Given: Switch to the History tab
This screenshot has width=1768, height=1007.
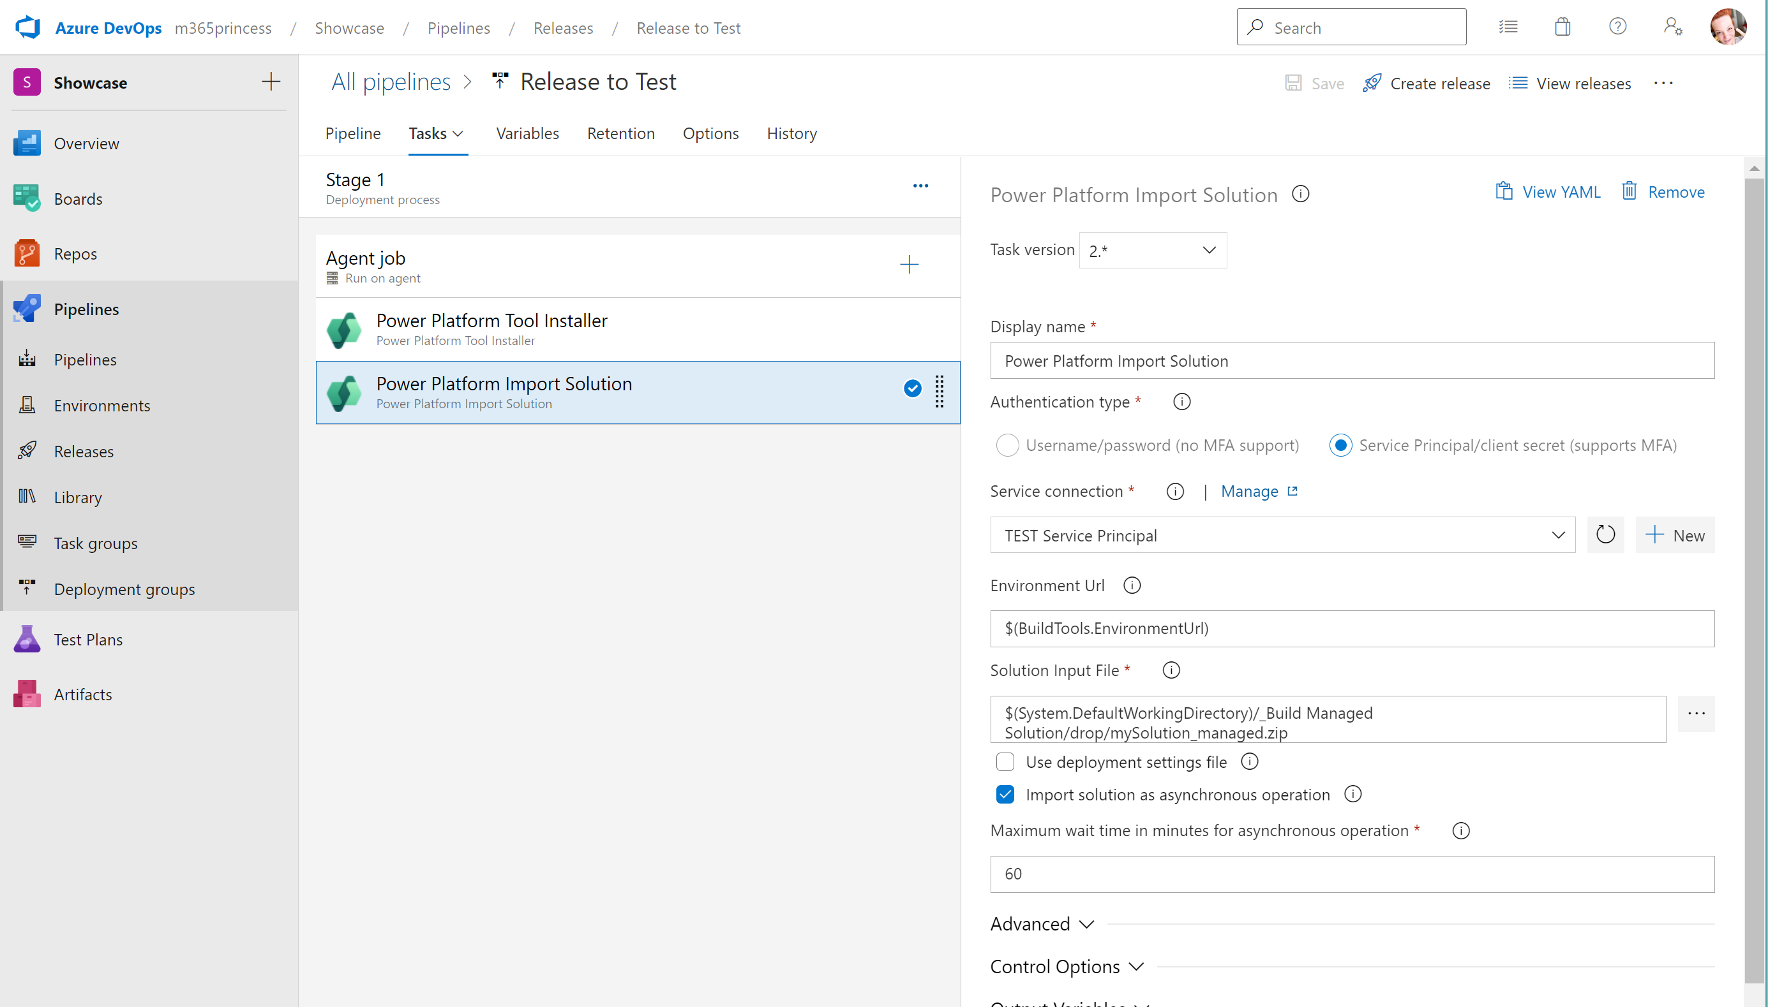Looking at the screenshot, I should pyautogui.click(x=791, y=133).
